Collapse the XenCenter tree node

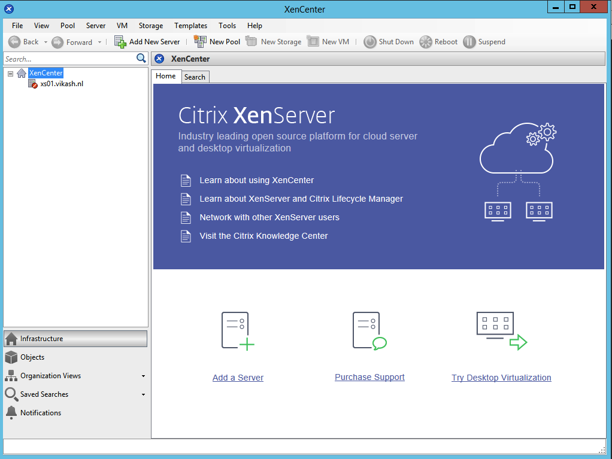10,72
